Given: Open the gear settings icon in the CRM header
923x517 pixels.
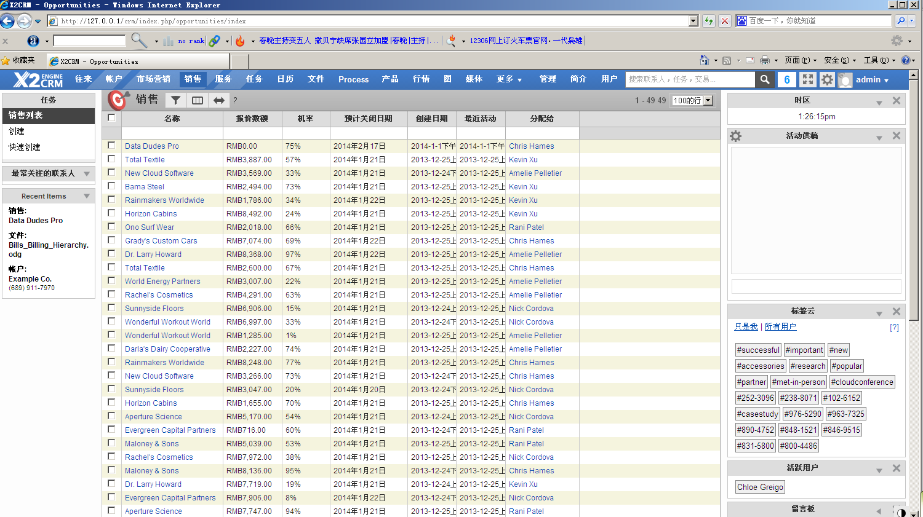Looking at the screenshot, I should point(828,80).
